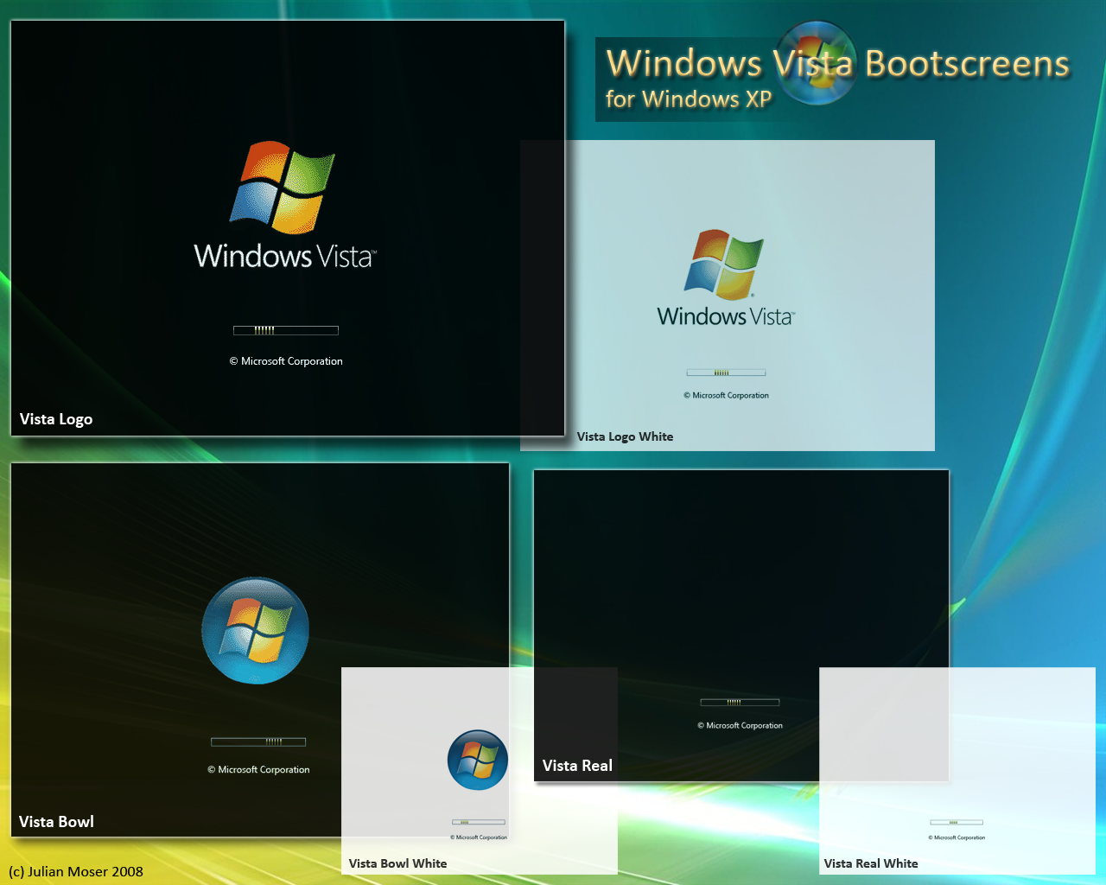1106x885 pixels.
Task: Click the 'Vista Bowl' caption
Action: click(x=56, y=822)
